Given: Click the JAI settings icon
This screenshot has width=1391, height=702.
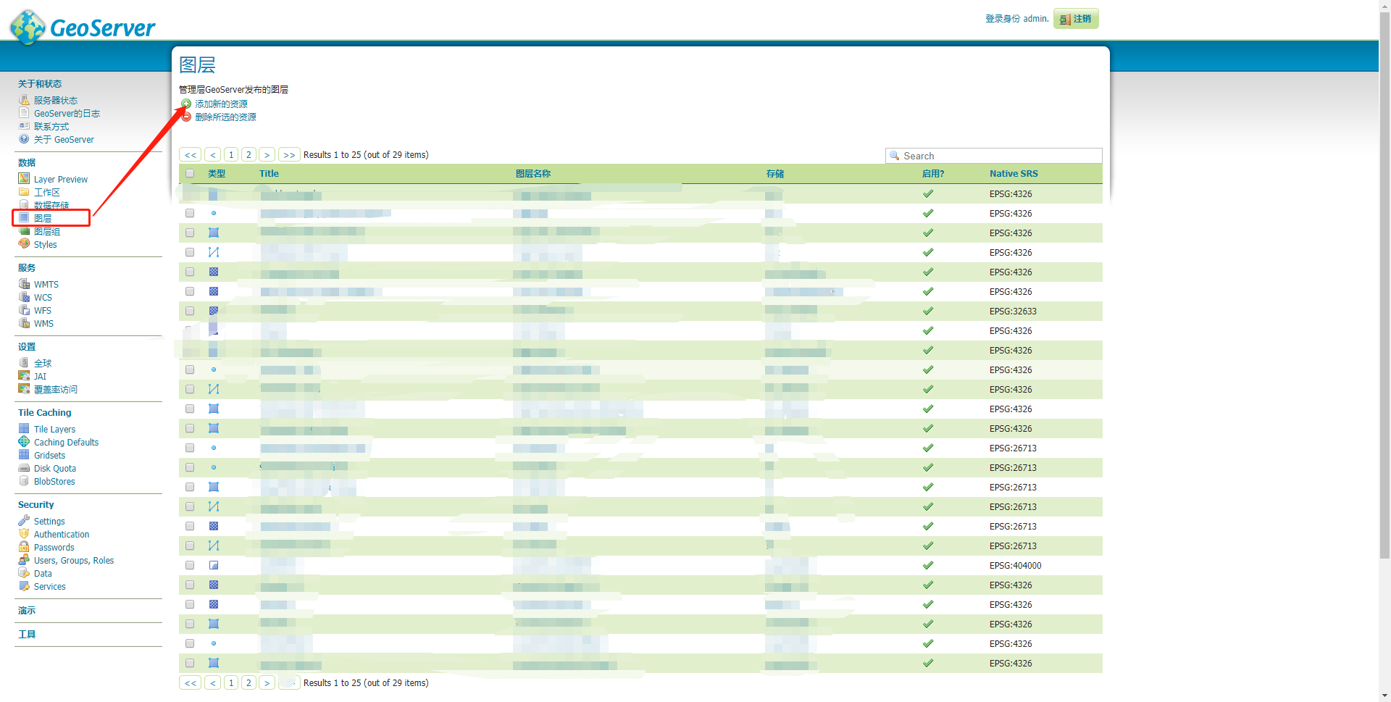Looking at the screenshot, I should click(24, 376).
